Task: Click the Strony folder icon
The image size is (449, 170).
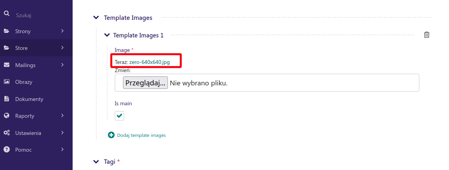Action: [6, 31]
